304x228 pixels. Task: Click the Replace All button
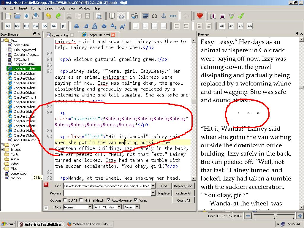(183, 193)
